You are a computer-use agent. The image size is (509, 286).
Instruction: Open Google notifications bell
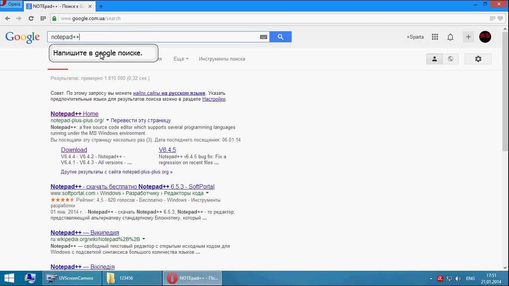[450, 37]
